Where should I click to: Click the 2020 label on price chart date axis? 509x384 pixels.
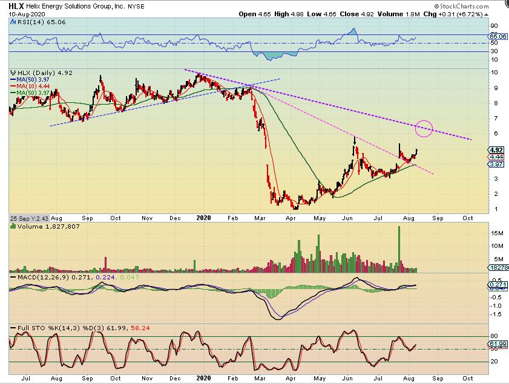203,218
